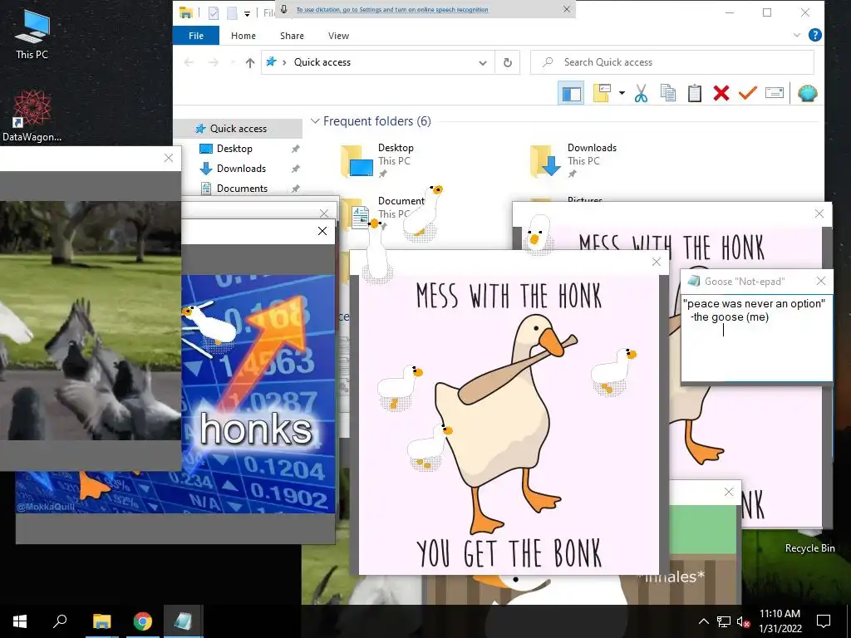Select Quick access in the navigation pane

pos(238,129)
